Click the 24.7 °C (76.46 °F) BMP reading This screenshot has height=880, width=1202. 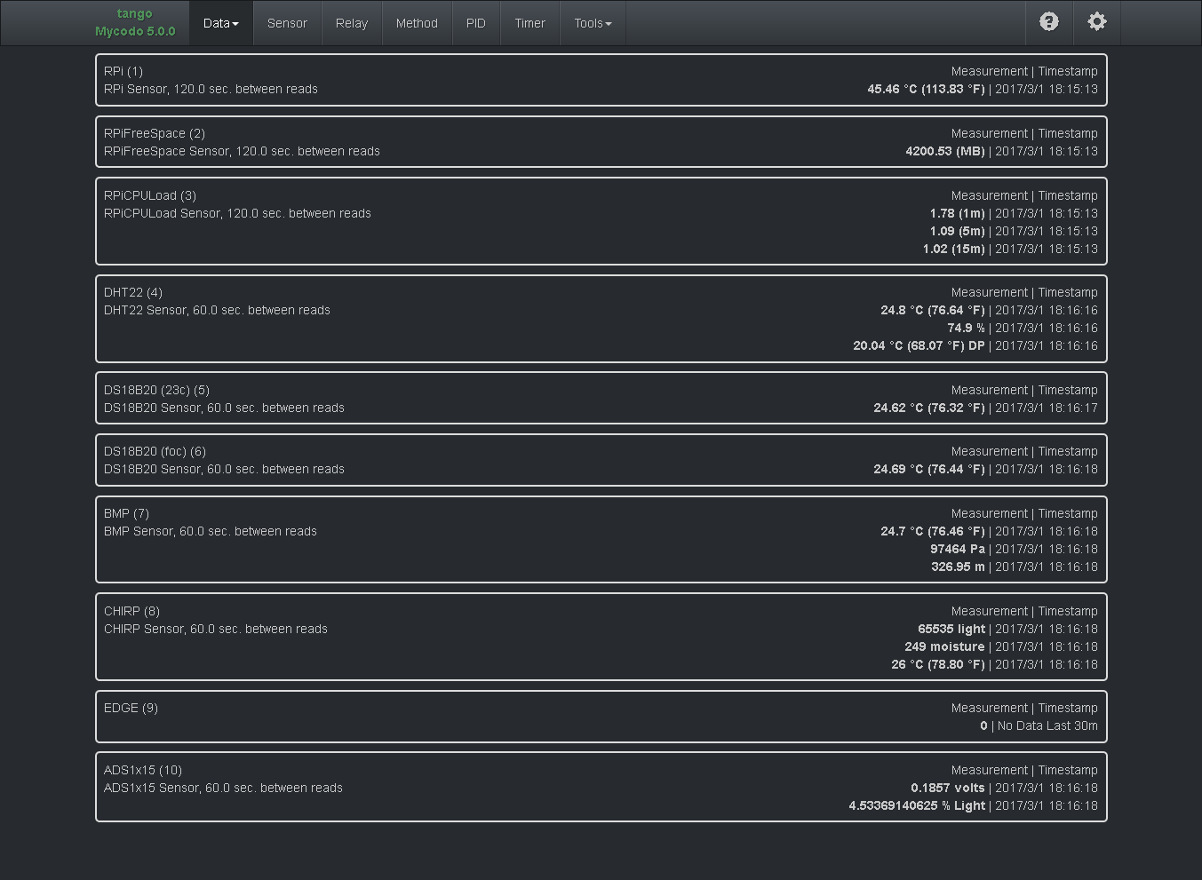coord(933,531)
